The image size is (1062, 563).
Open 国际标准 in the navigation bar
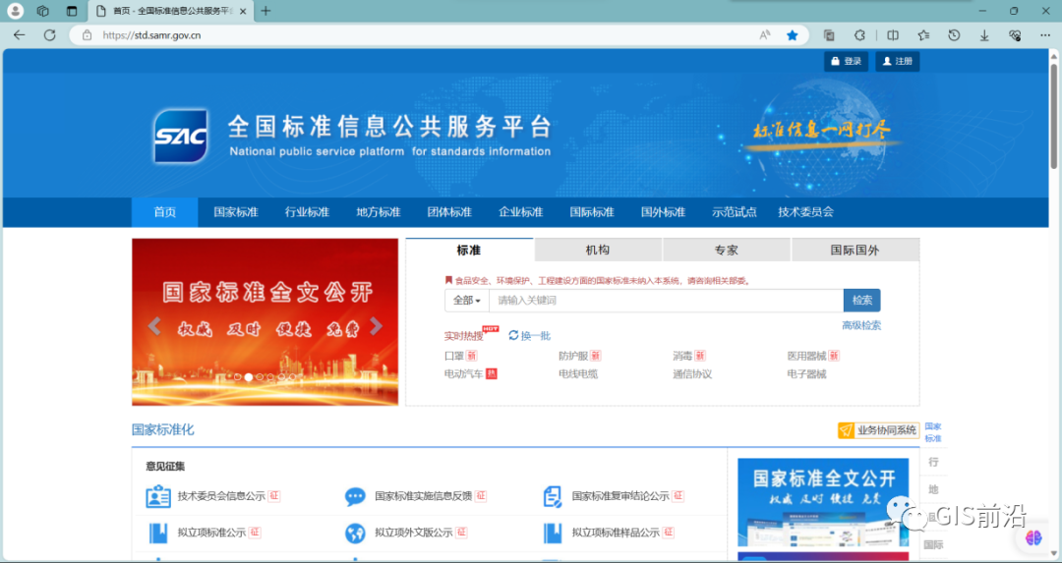(x=592, y=212)
